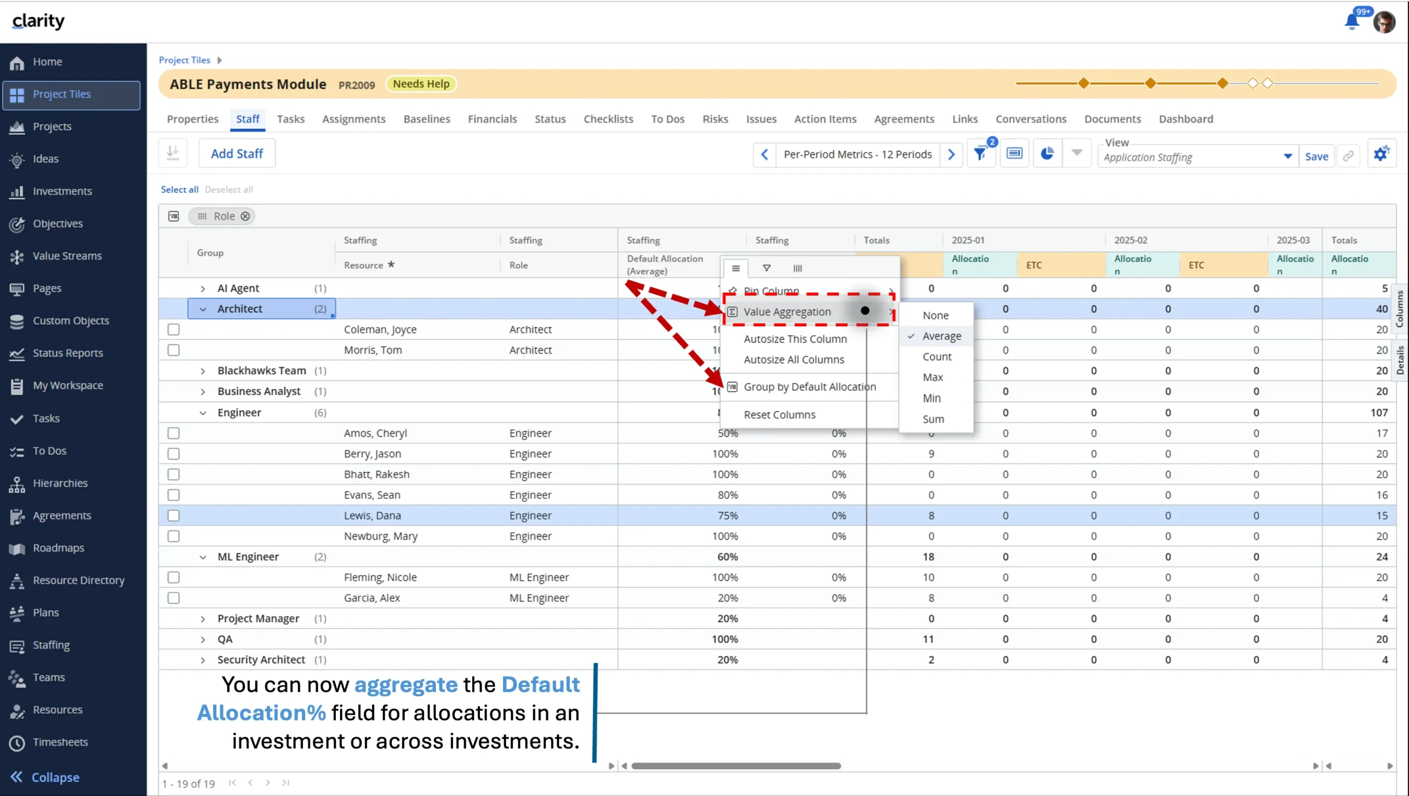Check the Coleman, Joyce row checkbox

pyautogui.click(x=173, y=330)
